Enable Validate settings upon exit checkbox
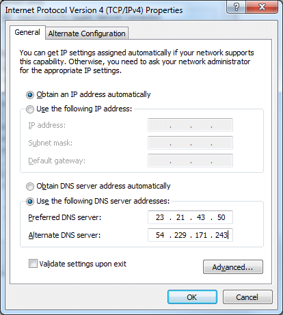The width and height of the screenshot is (283, 315). click(33, 264)
